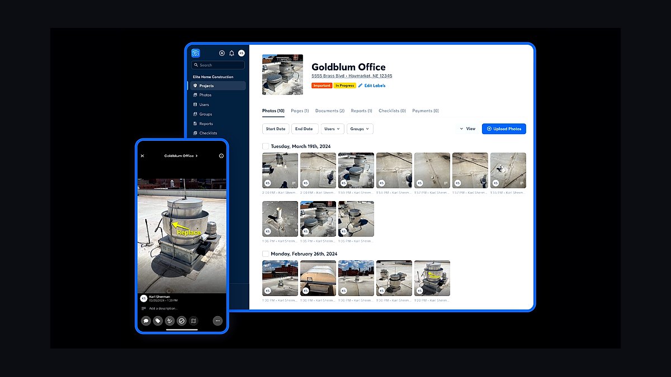Open the KS profile avatar in sidebar header
The image size is (671, 377).
[242, 53]
